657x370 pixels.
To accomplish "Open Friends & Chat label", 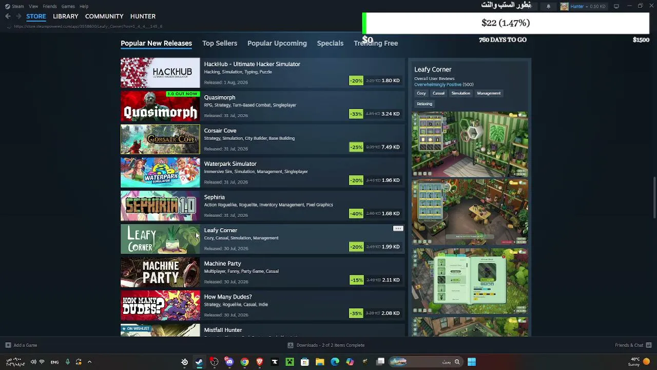I will pos(629,345).
